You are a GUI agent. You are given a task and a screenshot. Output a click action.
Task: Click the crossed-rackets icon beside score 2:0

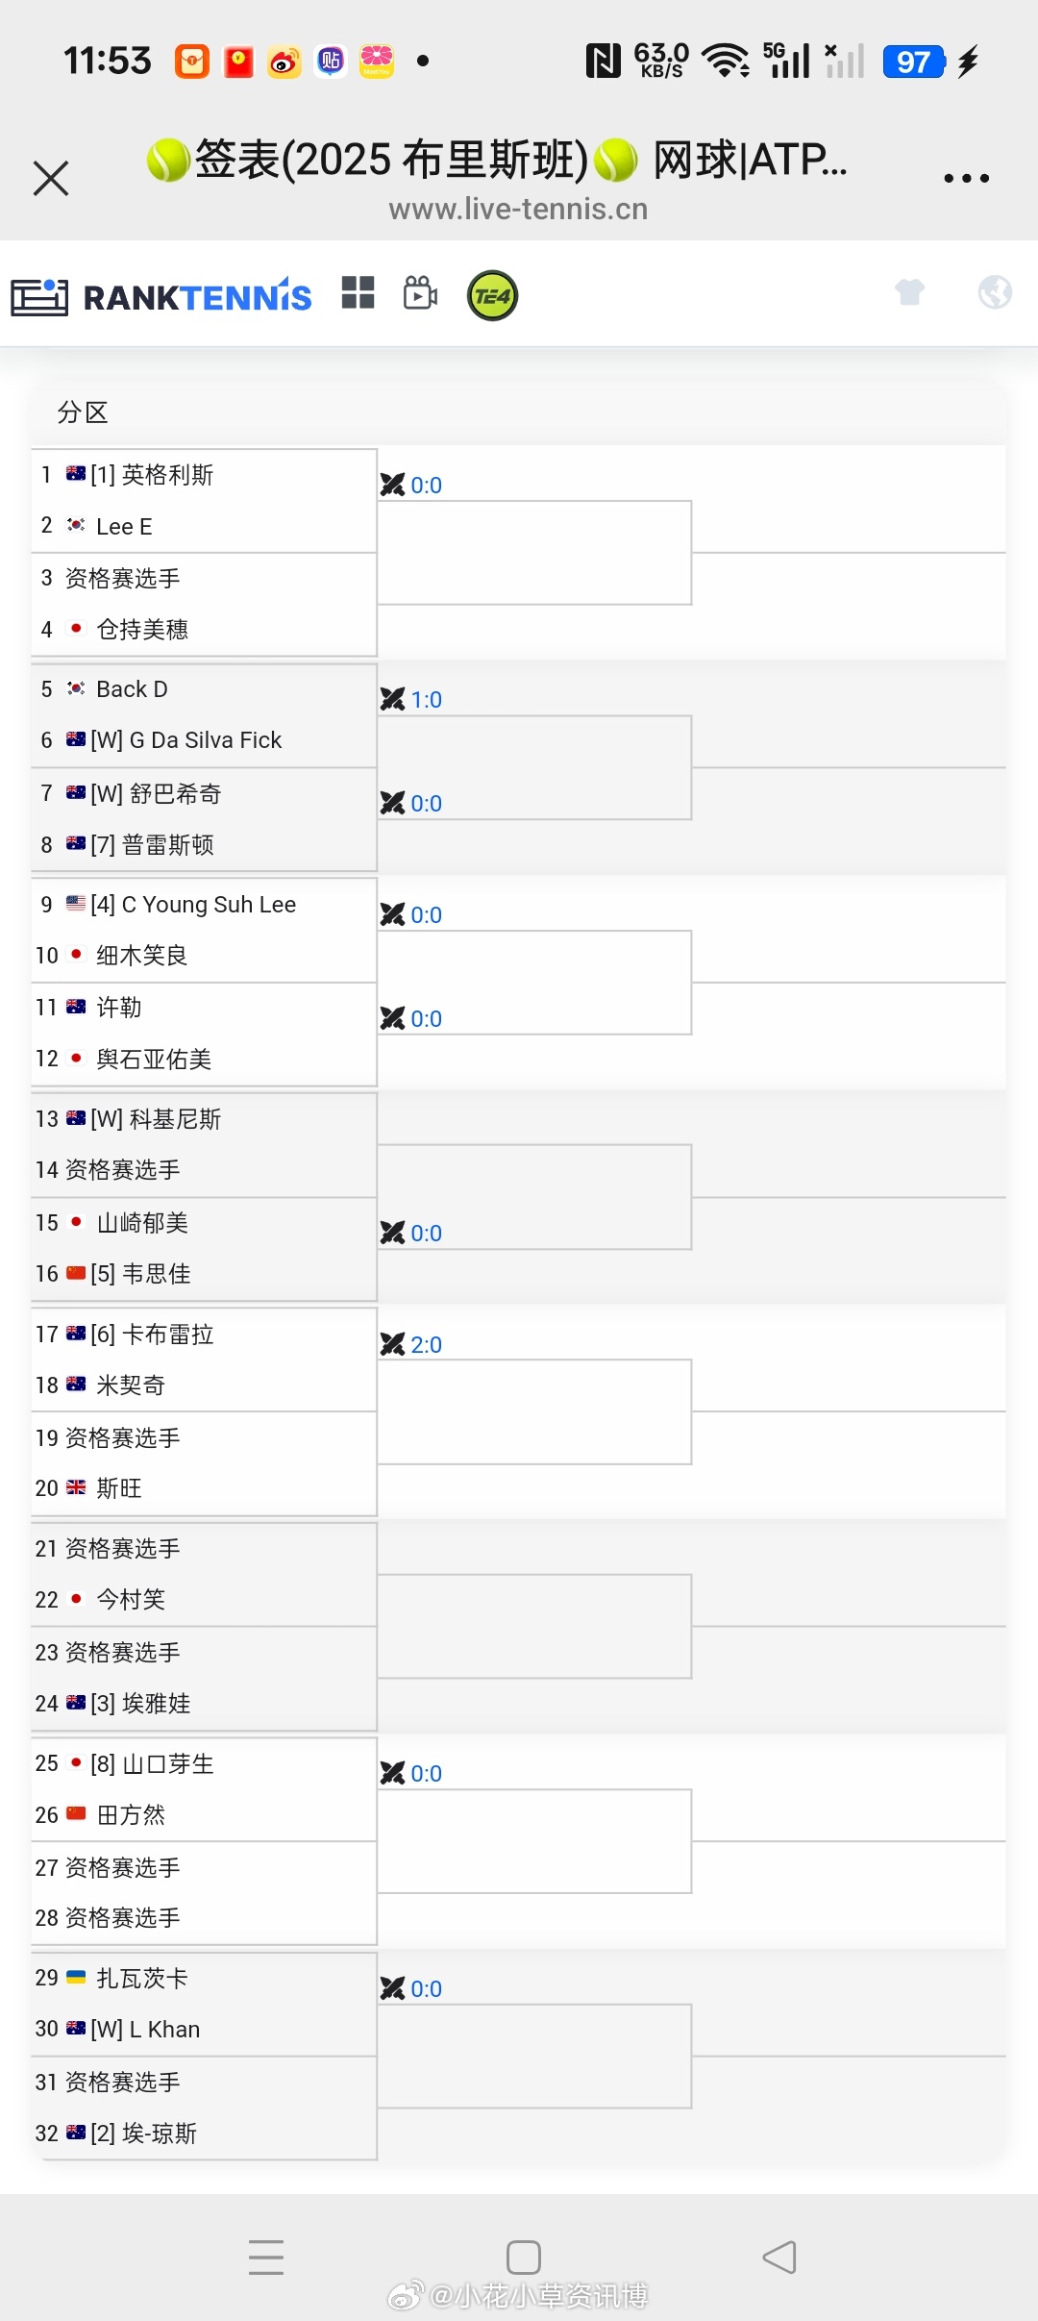pyautogui.click(x=393, y=1344)
